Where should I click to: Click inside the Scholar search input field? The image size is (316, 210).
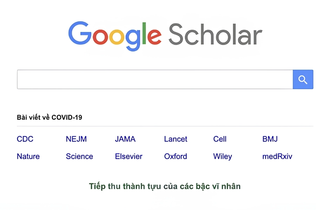[x=154, y=79]
